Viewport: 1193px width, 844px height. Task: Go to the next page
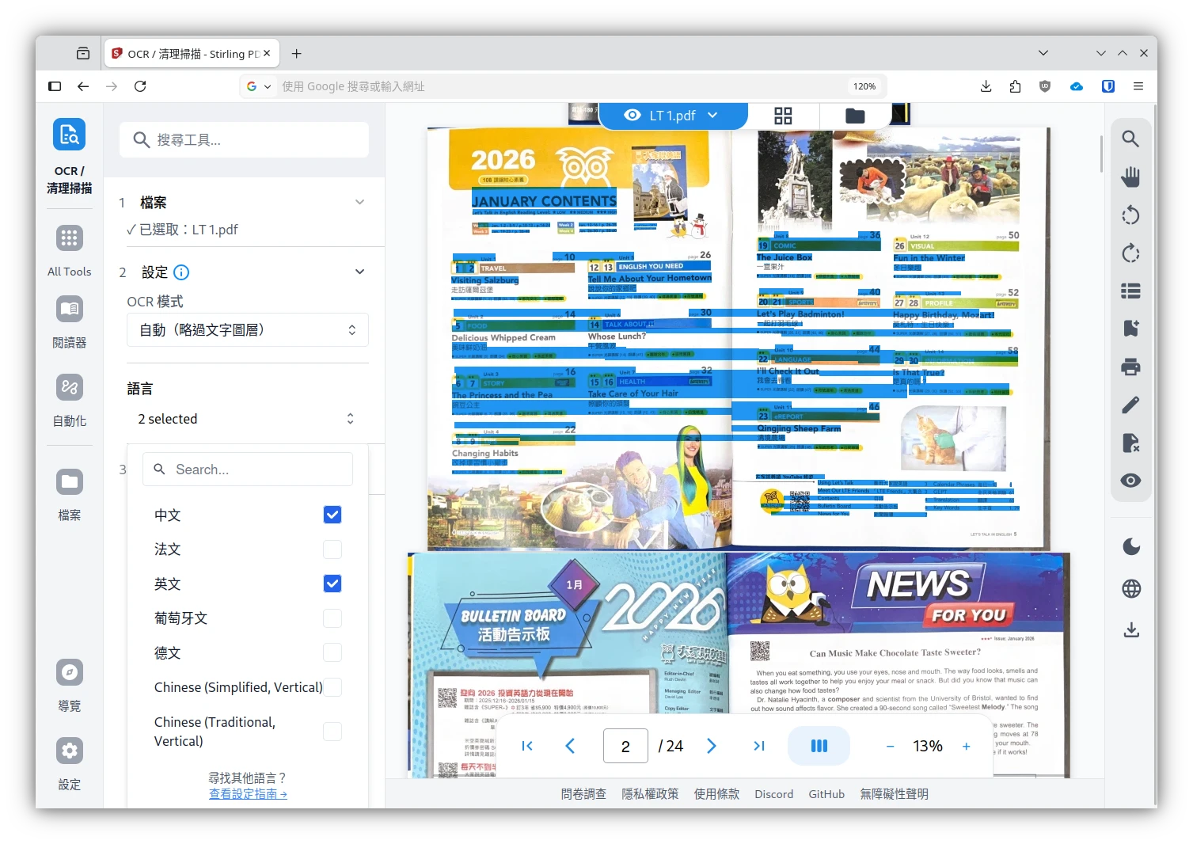click(x=711, y=746)
